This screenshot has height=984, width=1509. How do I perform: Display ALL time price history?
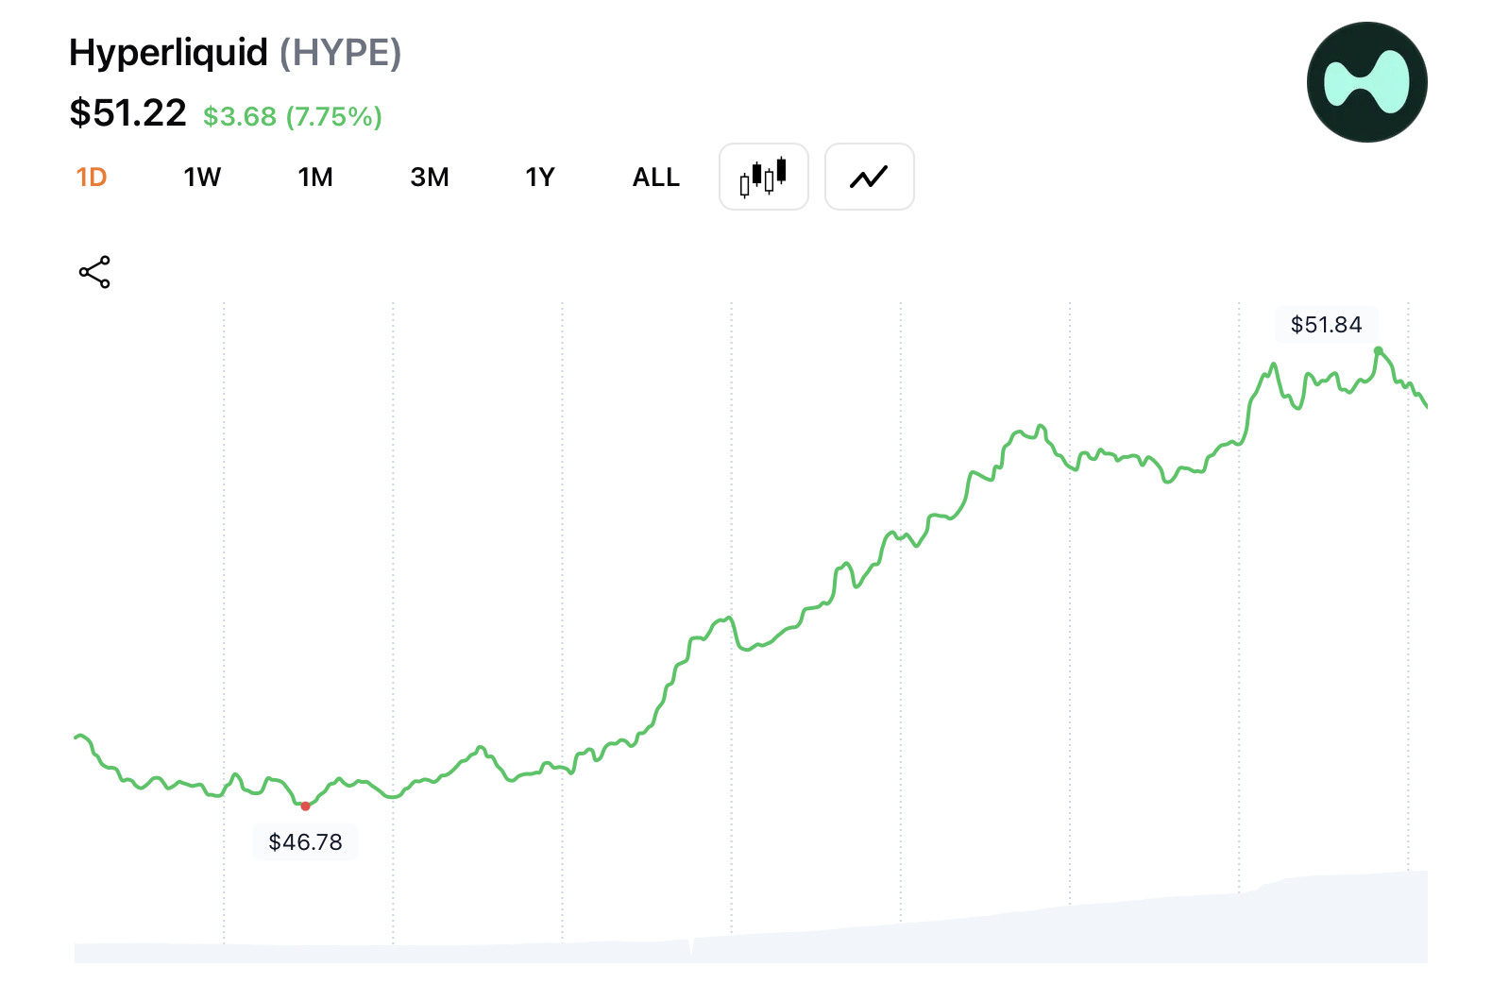pyautogui.click(x=655, y=178)
